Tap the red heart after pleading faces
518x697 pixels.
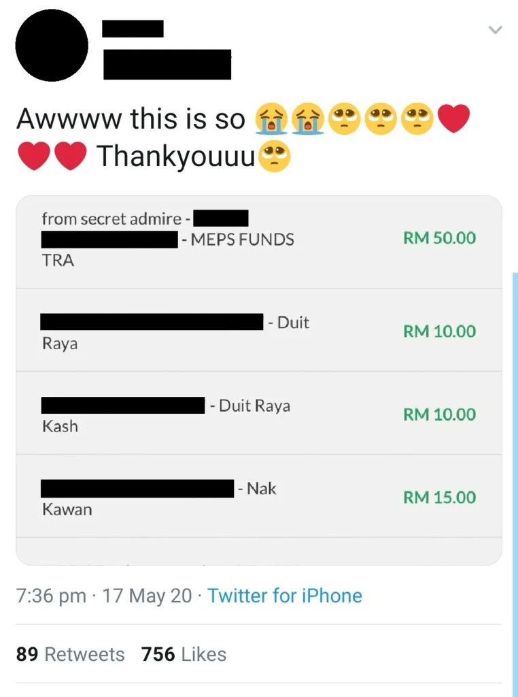[453, 118]
